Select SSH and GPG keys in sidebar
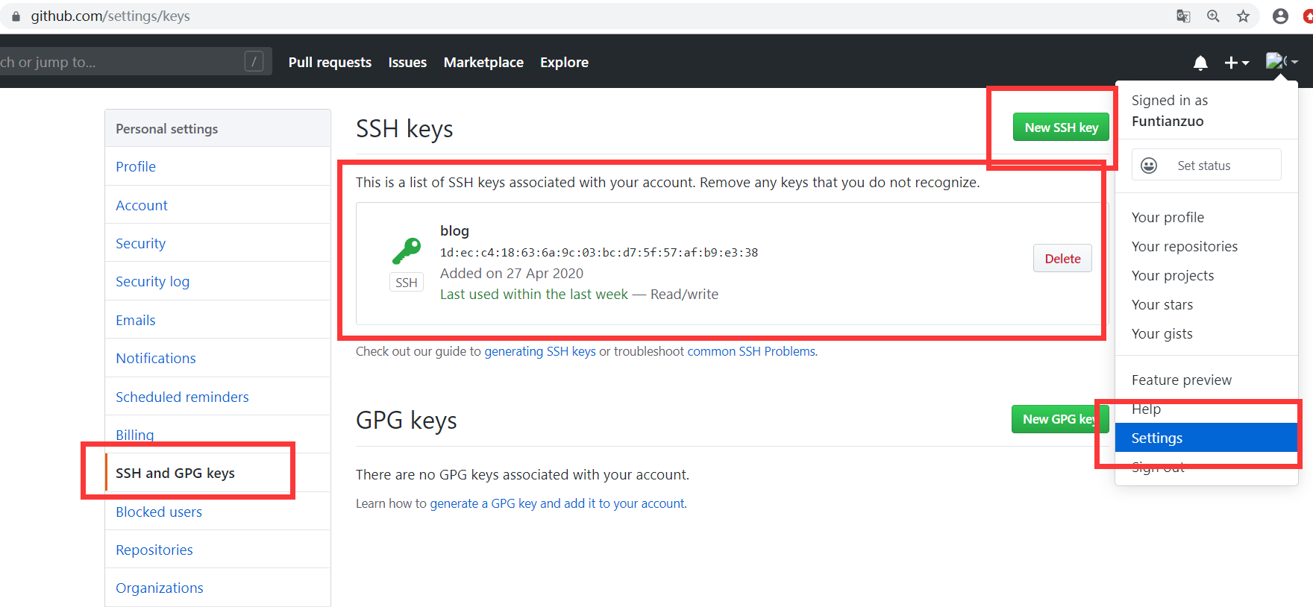The image size is (1313, 607). coord(175,473)
